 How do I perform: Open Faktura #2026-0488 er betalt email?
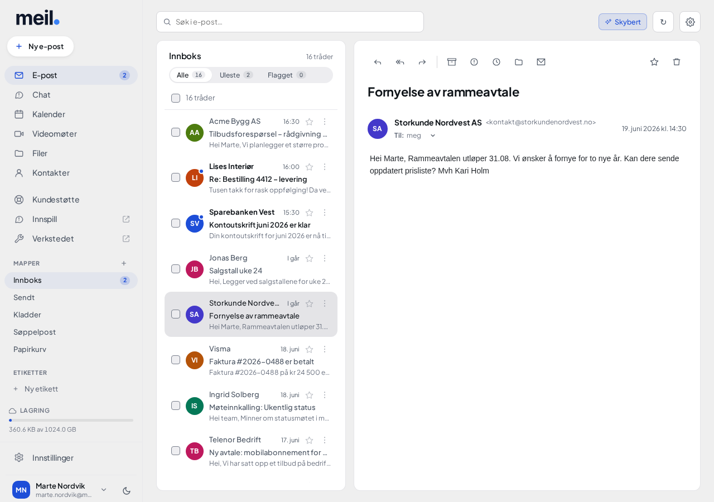(251, 360)
